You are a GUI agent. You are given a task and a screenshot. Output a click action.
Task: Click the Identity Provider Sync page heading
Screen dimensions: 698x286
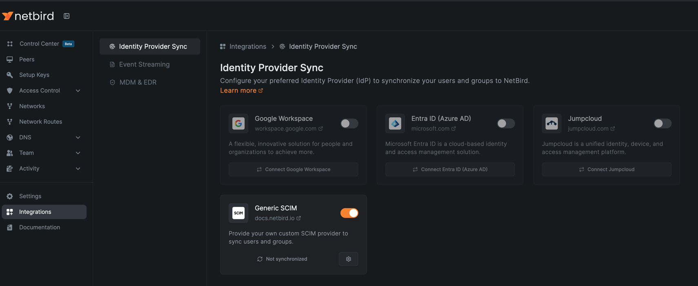272,68
